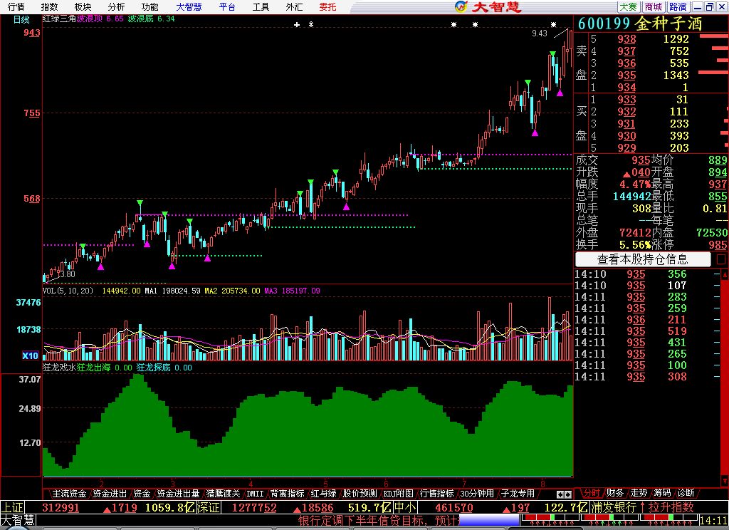
Task: Toggle the red checkbox beside 查看本股持仓信息
Action: pos(721,259)
